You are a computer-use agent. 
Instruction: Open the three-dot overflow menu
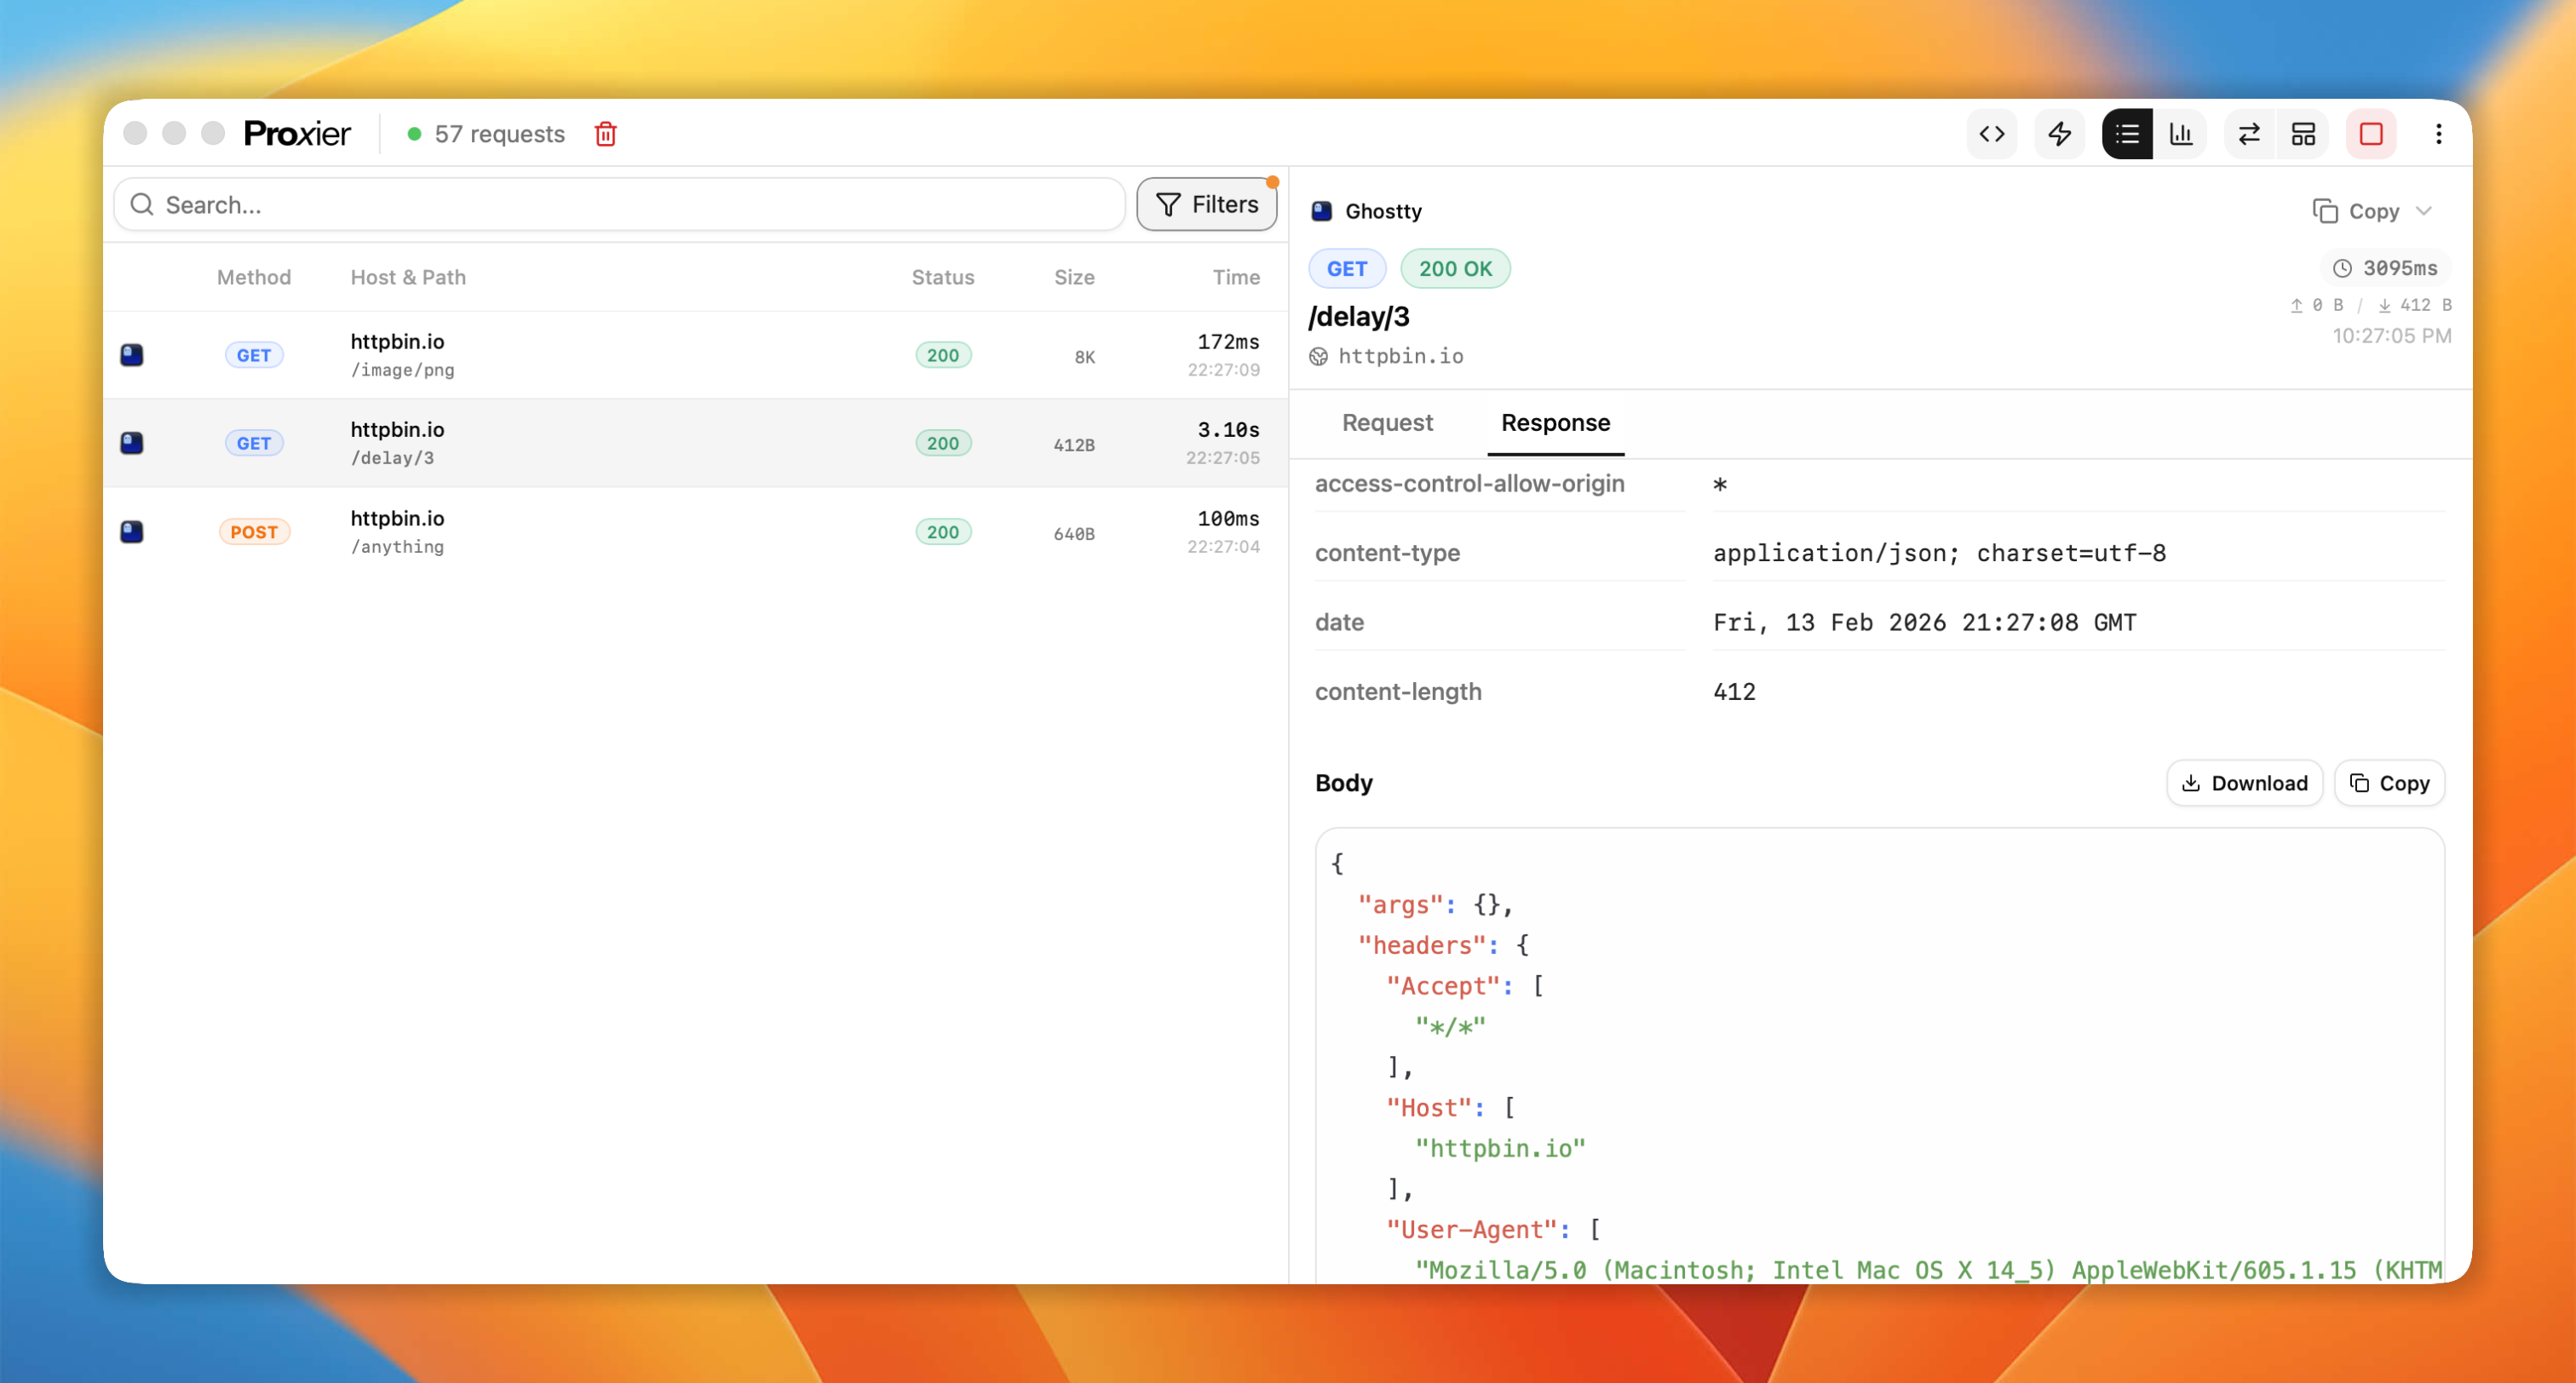click(x=2440, y=133)
